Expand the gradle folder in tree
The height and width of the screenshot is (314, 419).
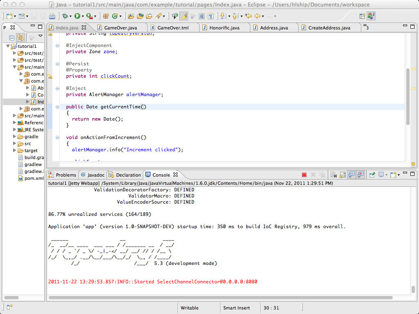15,137
